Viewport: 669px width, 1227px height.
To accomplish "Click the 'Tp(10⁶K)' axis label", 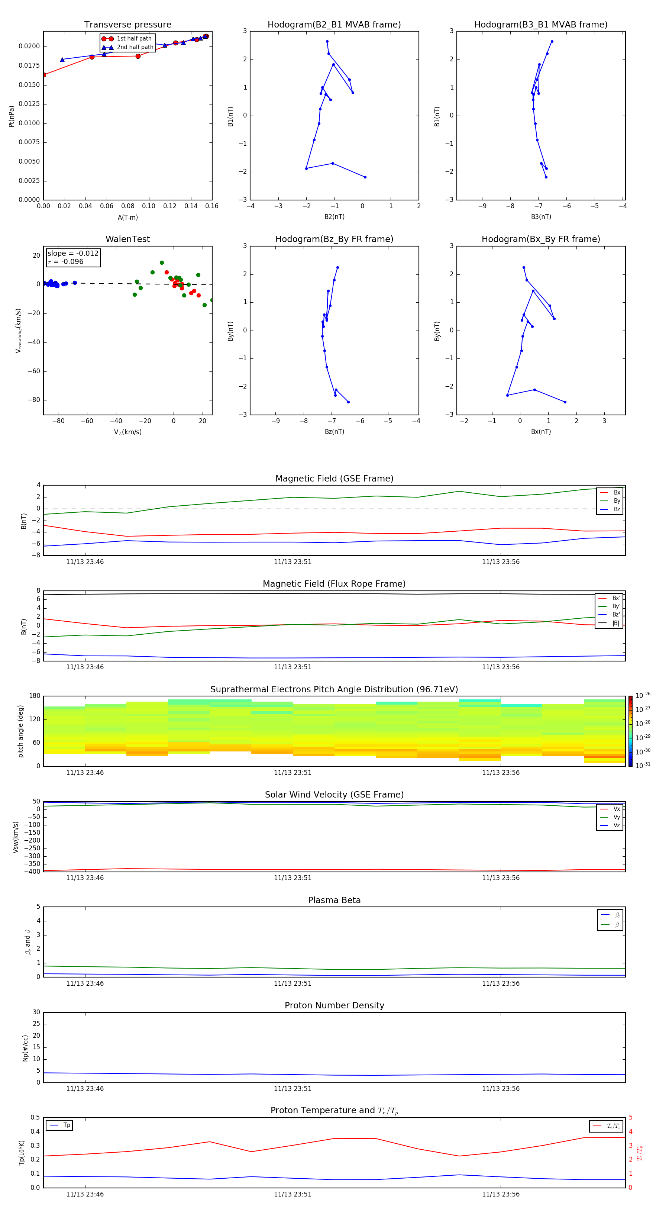I will pos(22,1153).
